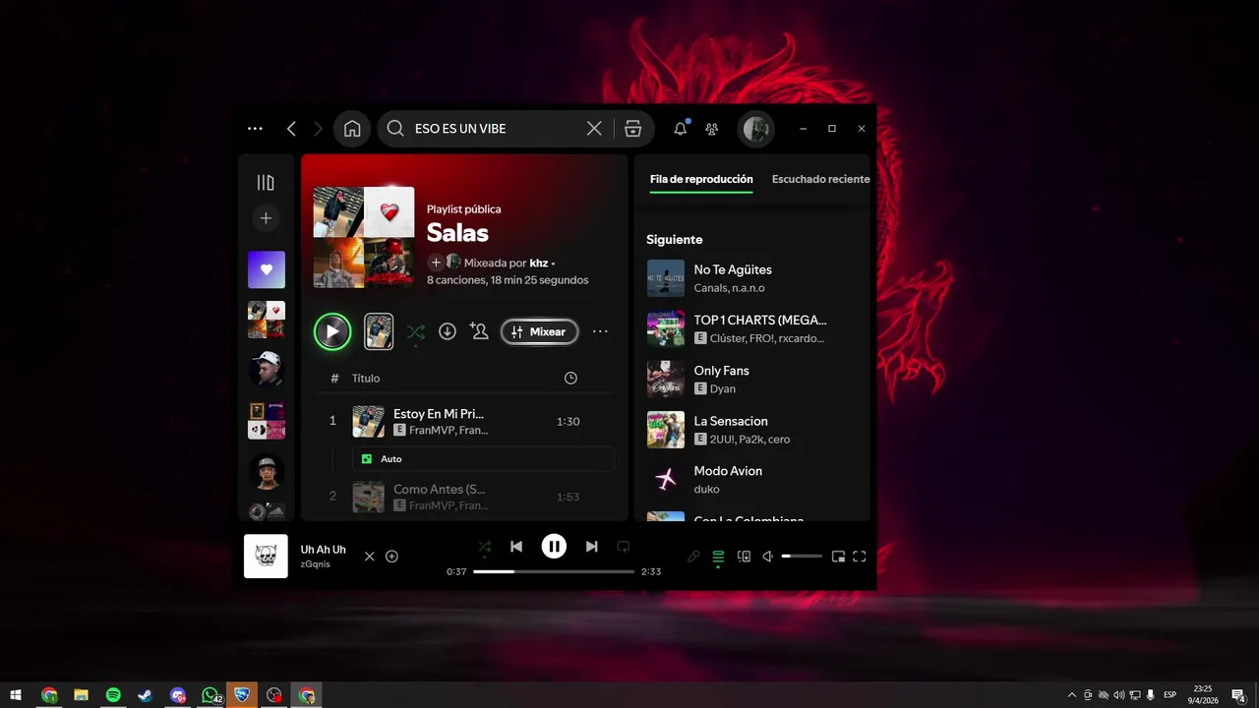Open lyrics microphone icon
Image resolution: width=1259 pixels, height=708 pixels.
point(693,557)
